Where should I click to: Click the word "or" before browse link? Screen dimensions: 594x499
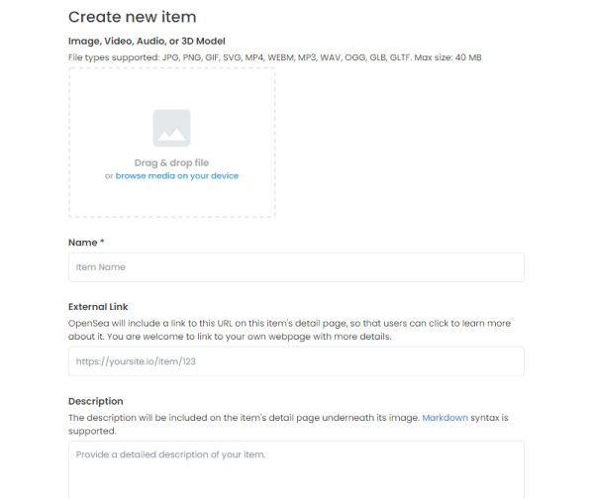(109, 176)
